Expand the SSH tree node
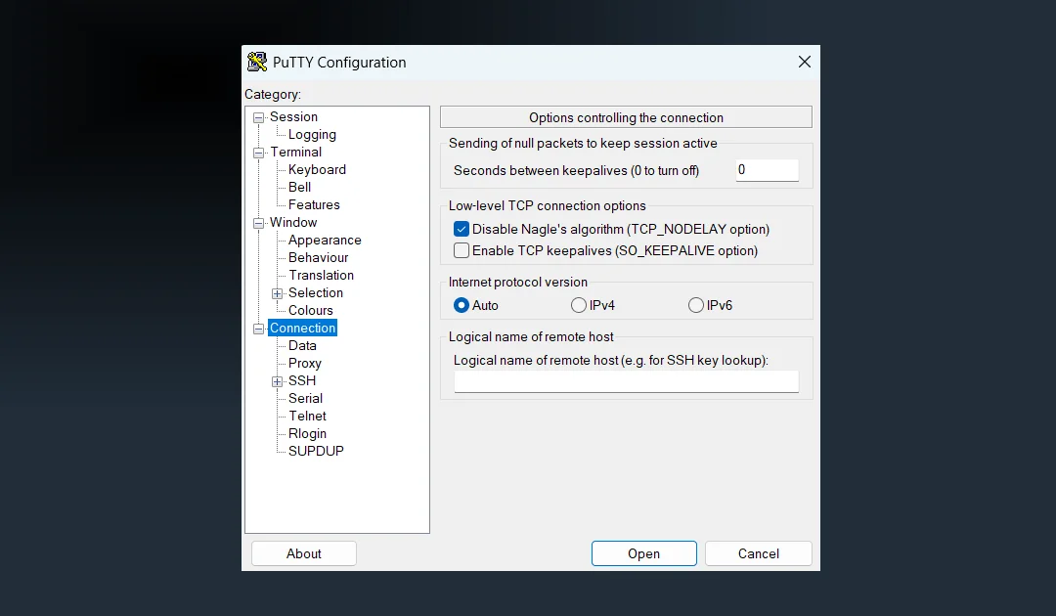The width and height of the screenshot is (1056, 616). [x=277, y=381]
